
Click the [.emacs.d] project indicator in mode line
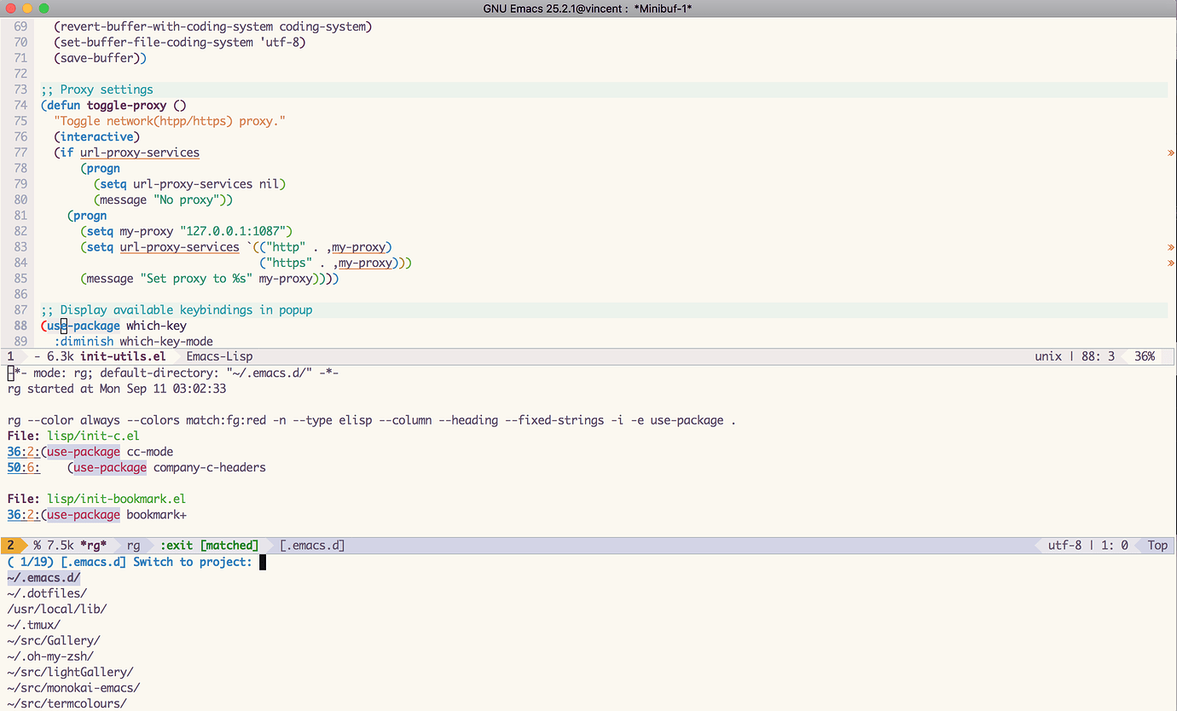coord(312,545)
